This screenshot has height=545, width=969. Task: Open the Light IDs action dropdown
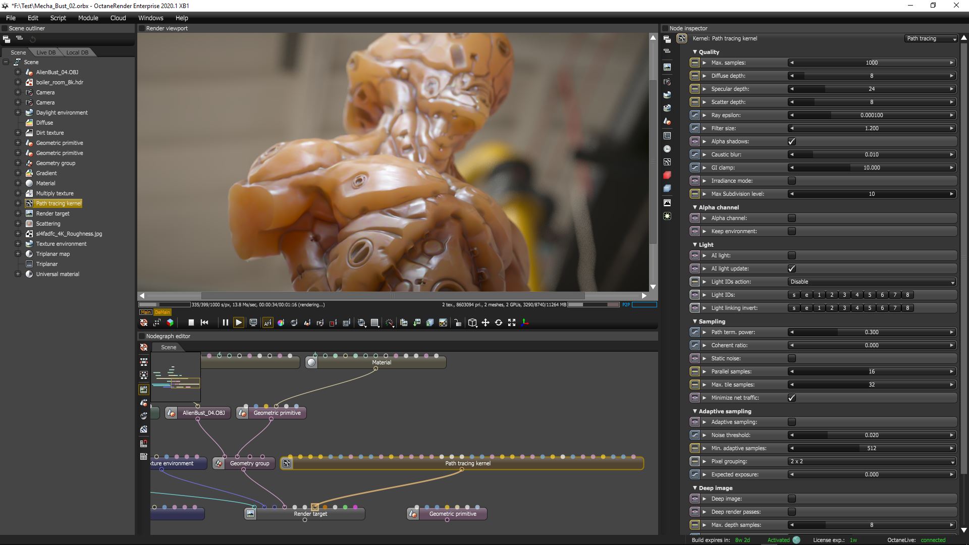[872, 282]
